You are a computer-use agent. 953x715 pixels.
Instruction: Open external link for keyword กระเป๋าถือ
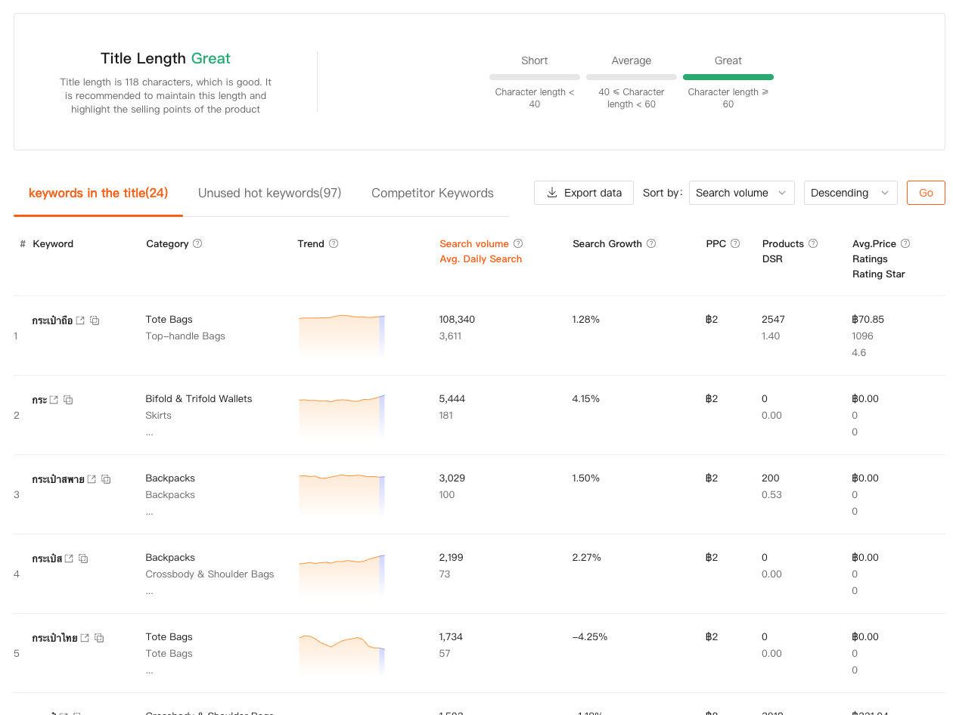point(81,320)
